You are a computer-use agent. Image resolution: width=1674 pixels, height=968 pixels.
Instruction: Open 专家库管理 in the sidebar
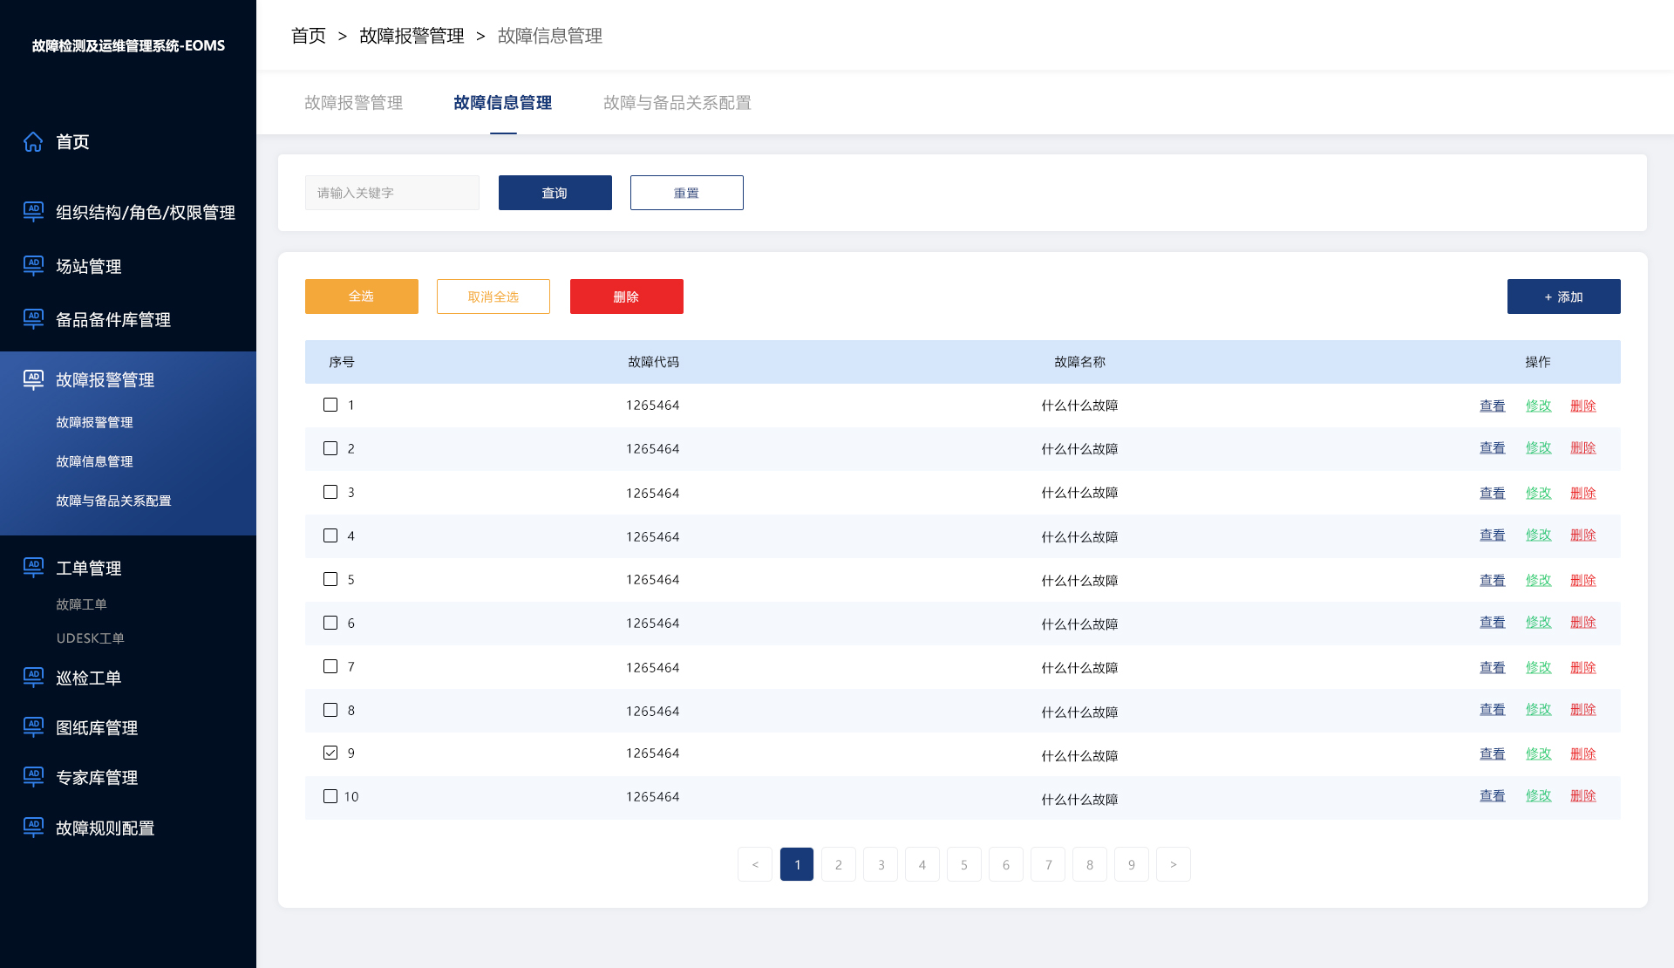(97, 777)
